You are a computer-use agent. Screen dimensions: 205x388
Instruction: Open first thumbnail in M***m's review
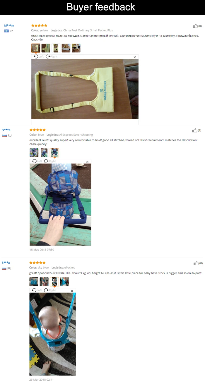(36, 48)
